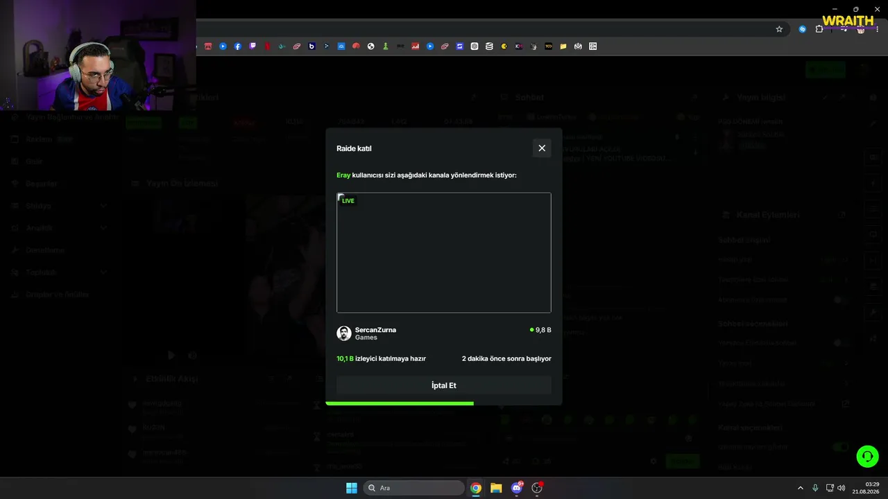888x499 pixels.
Task: Open File Explorer from the taskbar
Action: click(496, 488)
